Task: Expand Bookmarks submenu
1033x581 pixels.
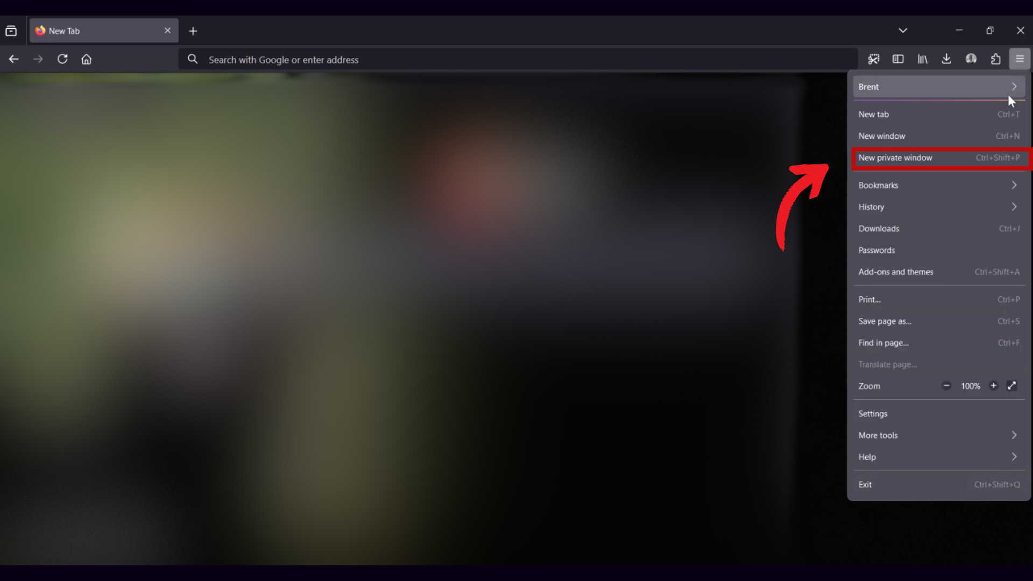Action: click(1014, 185)
